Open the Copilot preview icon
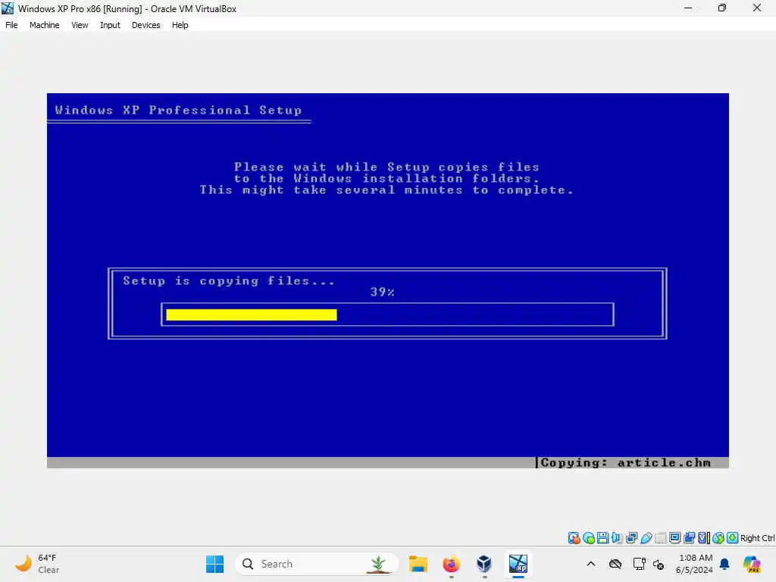Screen dimensions: 776x582 pyautogui.click(x=751, y=564)
